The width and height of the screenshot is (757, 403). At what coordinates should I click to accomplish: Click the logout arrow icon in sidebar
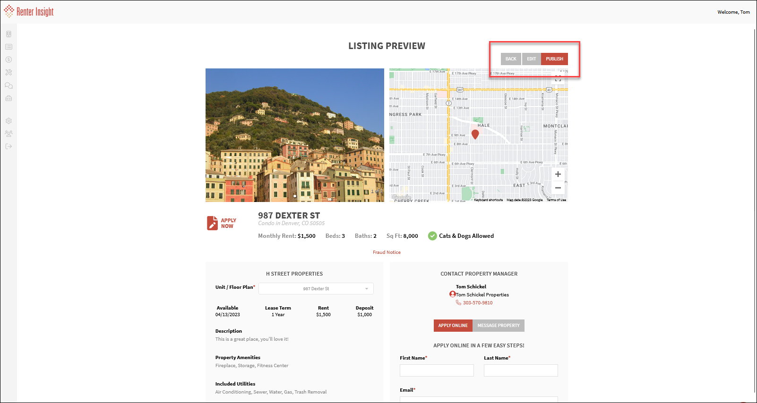[9, 146]
